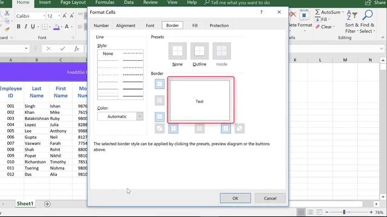Toggle Bold formatting in ribbon
Screen dimensions: 387x217
point(19,27)
